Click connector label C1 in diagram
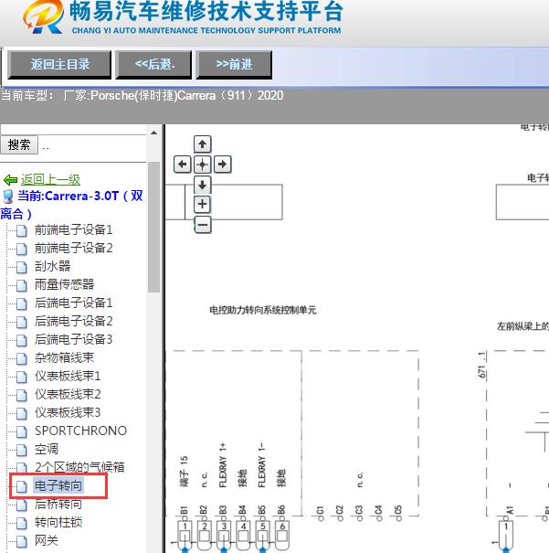This screenshot has width=549, height=553. coord(320,510)
